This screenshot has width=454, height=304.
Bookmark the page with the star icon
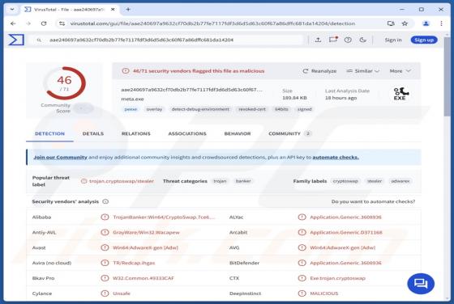pos(405,23)
